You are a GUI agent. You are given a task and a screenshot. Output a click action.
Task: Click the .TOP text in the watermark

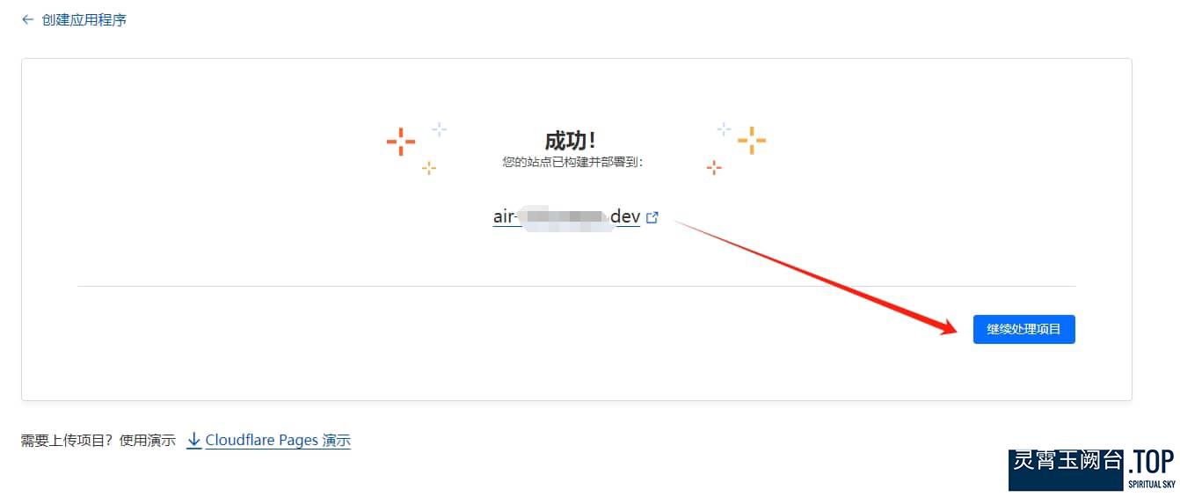1152,463
